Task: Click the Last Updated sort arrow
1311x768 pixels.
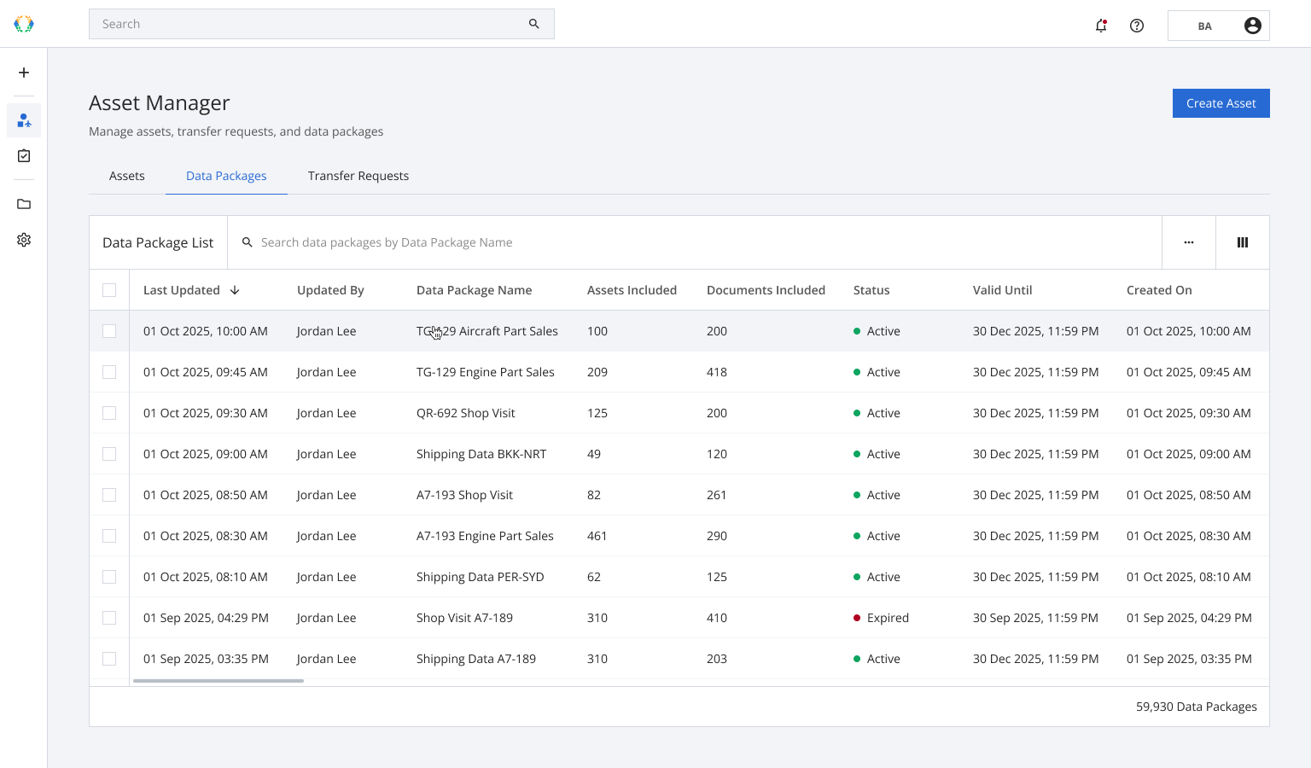Action: (x=235, y=290)
